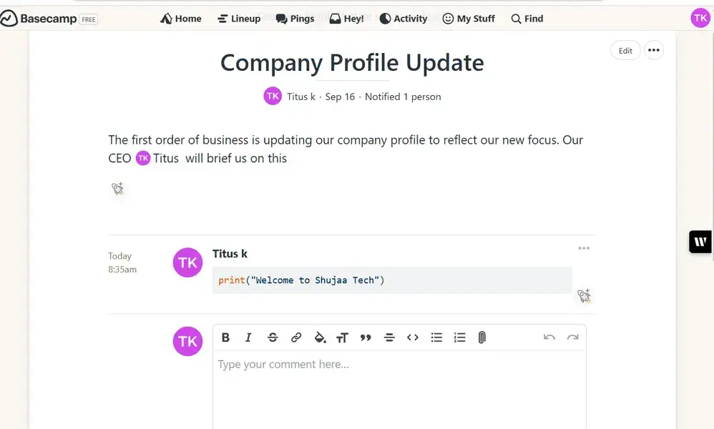The height and width of the screenshot is (429, 714).
Task: Open the three-dots menu beside Edit
Action: [x=653, y=51]
